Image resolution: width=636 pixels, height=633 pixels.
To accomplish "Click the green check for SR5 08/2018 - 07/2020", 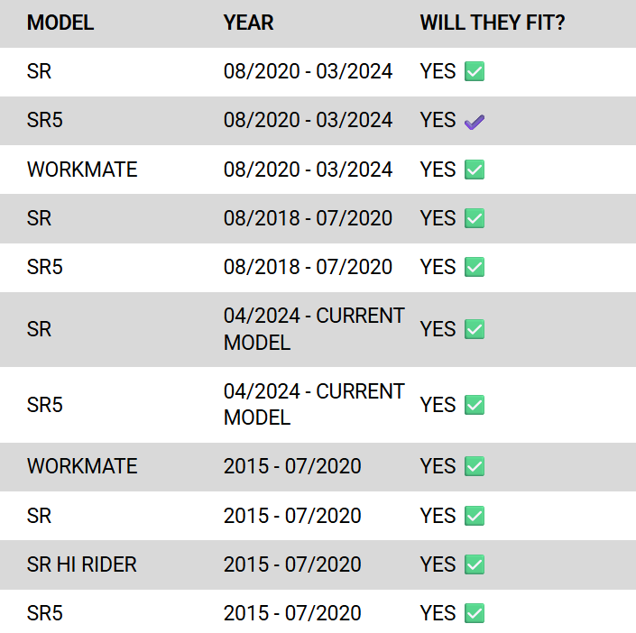I will [x=475, y=267].
